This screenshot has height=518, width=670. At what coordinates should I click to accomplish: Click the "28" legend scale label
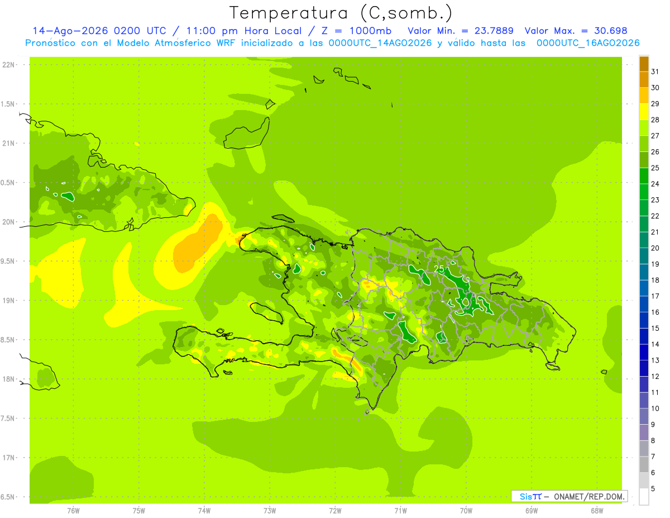click(655, 120)
